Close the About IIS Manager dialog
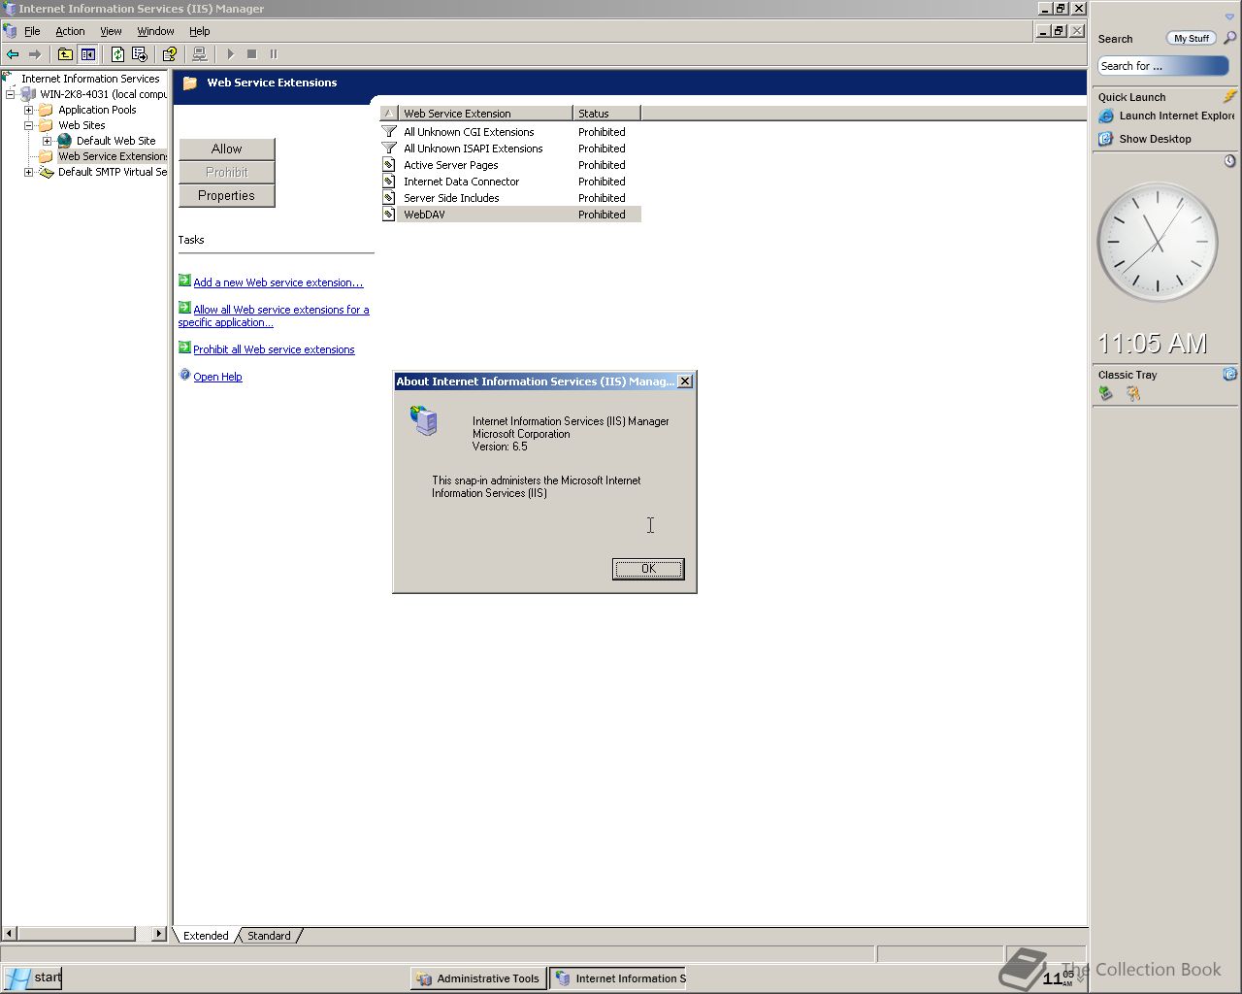 click(x=685, y=381)
